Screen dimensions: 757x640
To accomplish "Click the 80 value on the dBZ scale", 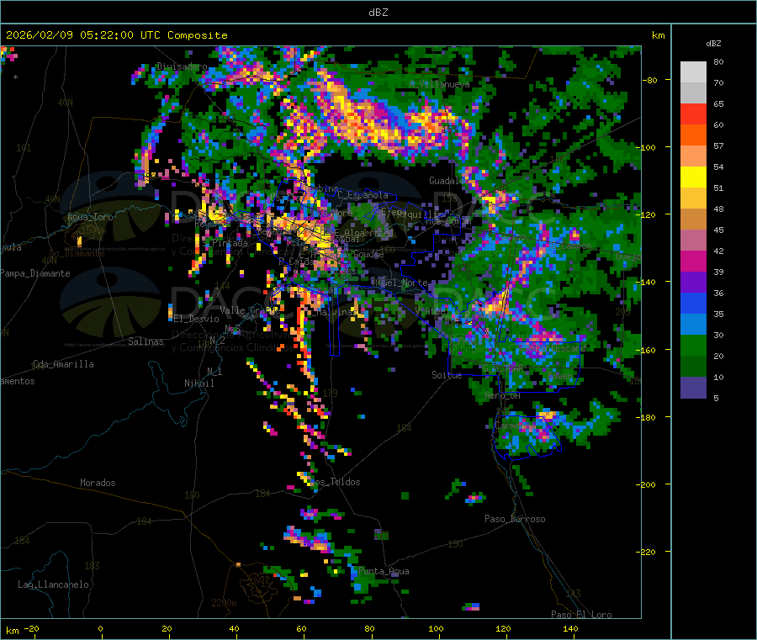I will pos(718,61).
